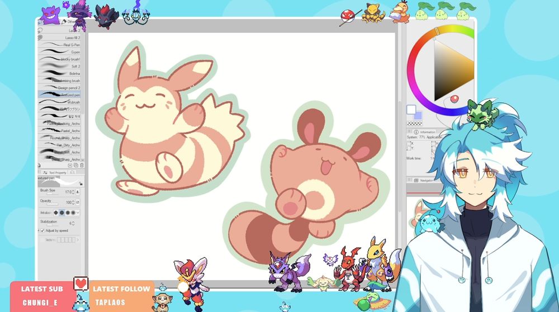This screenshot has height=312, width=559.
Task: Toggle the Adjust by speed checkbox
Action: click(43, 231)
